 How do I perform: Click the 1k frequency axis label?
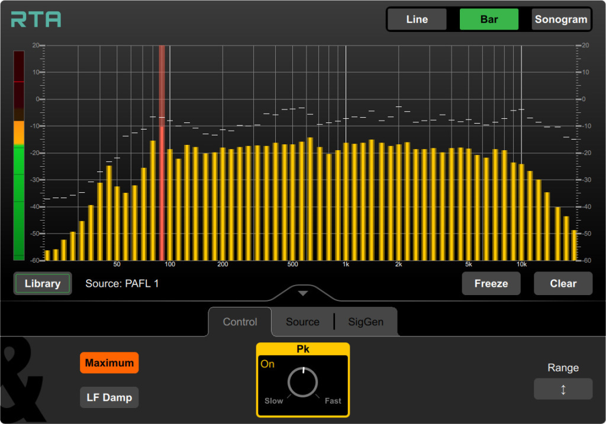point(346,264)
